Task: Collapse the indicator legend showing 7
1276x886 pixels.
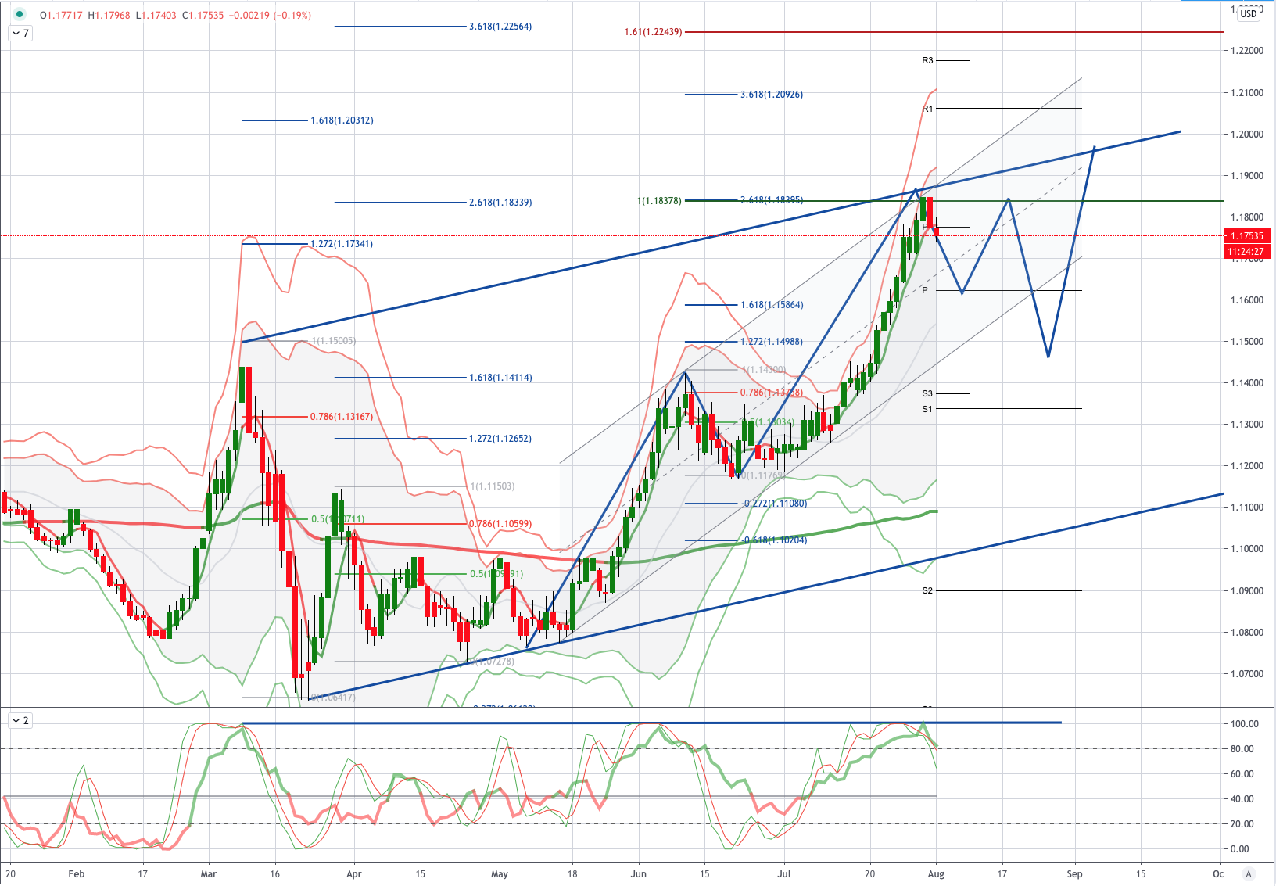Action: (x=20, y=34)
